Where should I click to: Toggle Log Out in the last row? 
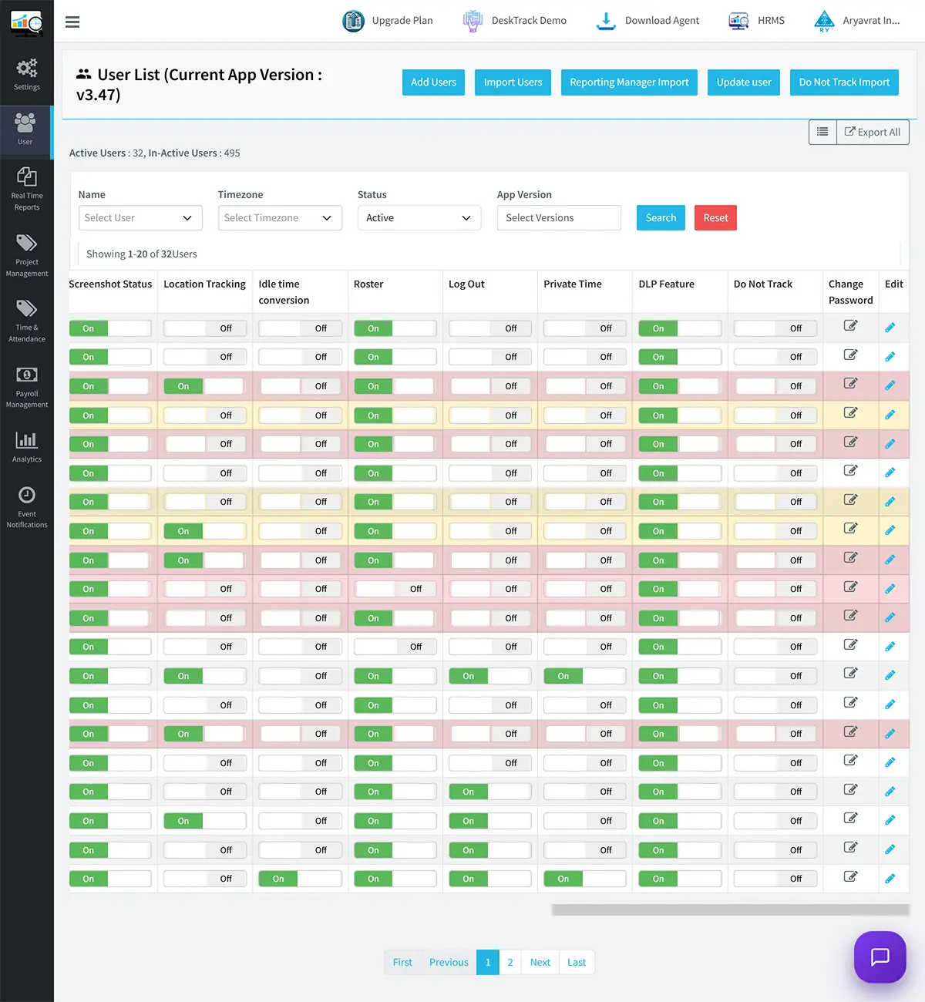[490, 879]
